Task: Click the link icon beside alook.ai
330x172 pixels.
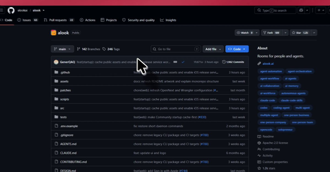Action: pos(259,64)
